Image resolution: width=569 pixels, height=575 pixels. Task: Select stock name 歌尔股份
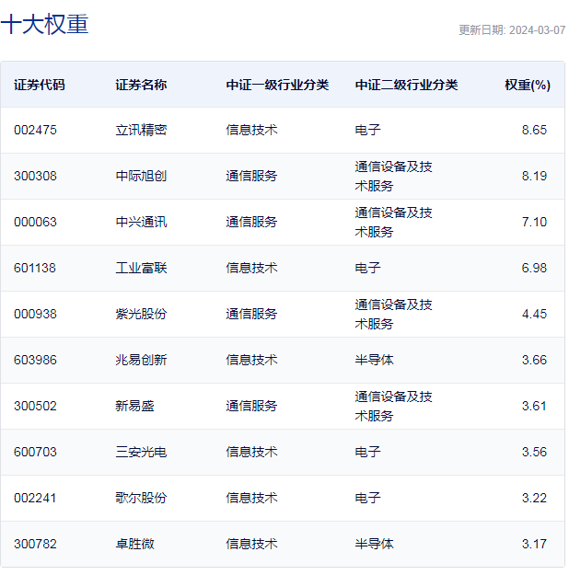[x=141, y=498]
